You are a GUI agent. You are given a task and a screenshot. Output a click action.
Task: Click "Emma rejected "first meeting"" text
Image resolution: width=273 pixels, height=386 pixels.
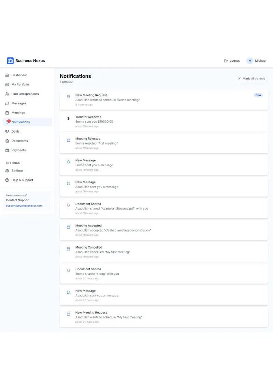coord(97,143)
